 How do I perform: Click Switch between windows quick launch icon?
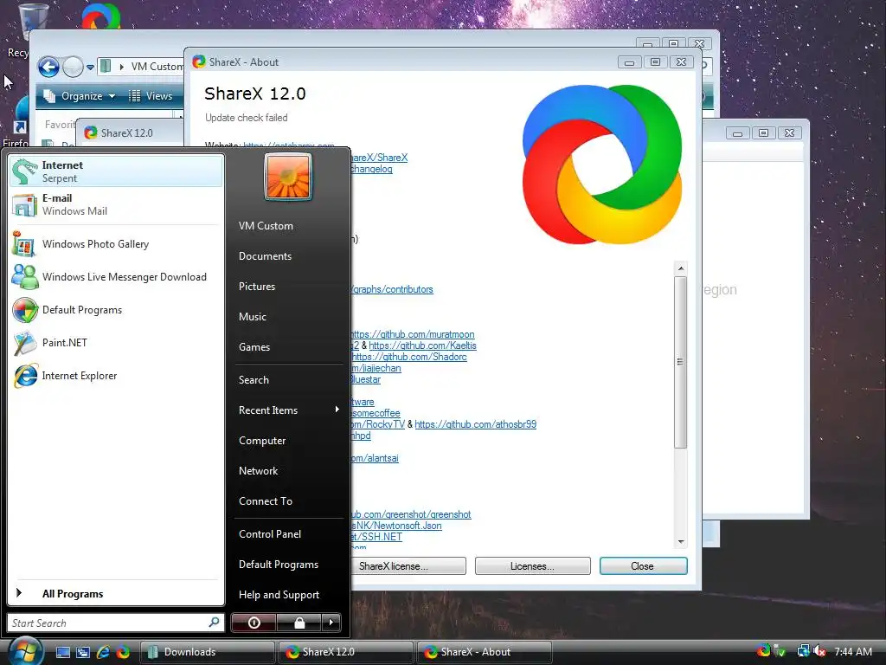(x=82, y=652)
